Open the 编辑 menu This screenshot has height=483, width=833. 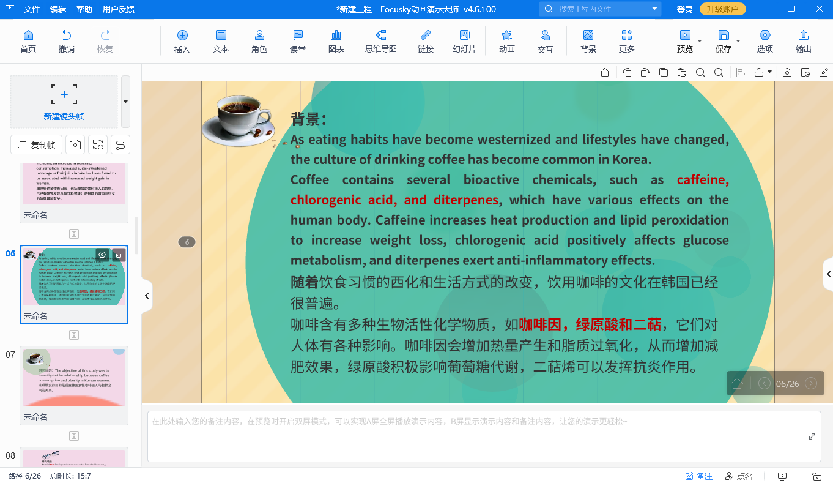coord(58,9)
